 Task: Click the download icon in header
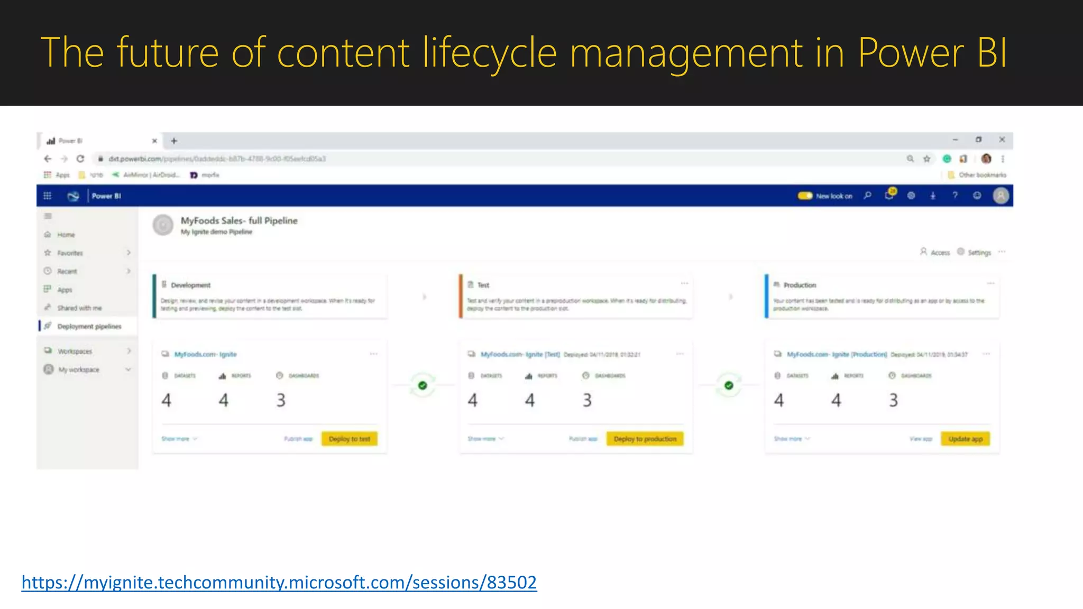(933, 196)
